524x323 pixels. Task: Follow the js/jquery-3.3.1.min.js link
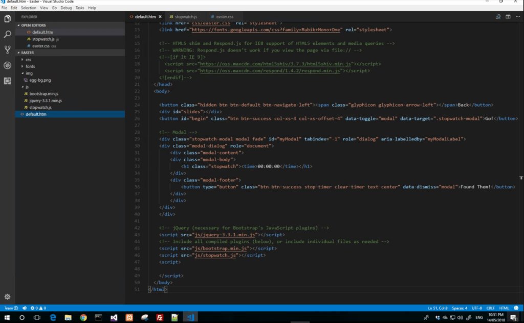(225, 235)
